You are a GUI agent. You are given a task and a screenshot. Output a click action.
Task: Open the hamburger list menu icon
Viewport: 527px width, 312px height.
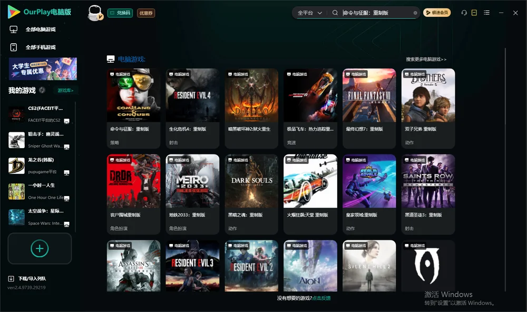coord(486,13)
